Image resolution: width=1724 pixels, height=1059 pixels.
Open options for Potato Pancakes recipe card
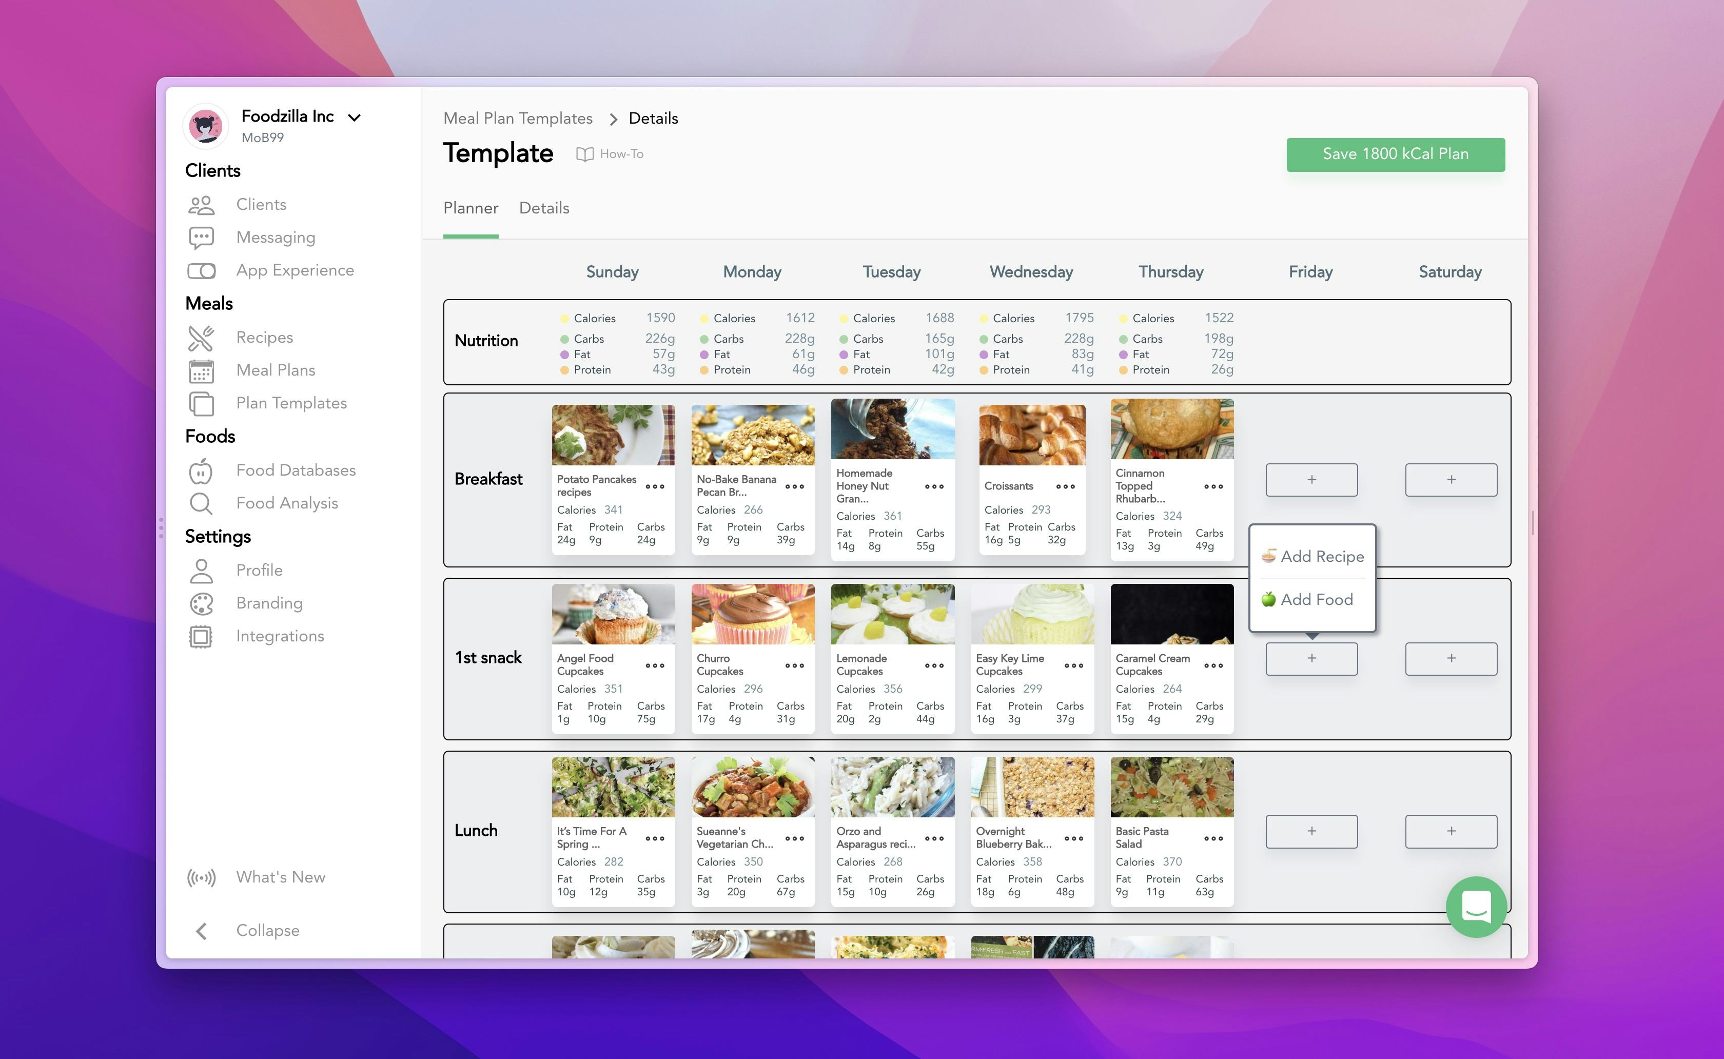(655, 487)
